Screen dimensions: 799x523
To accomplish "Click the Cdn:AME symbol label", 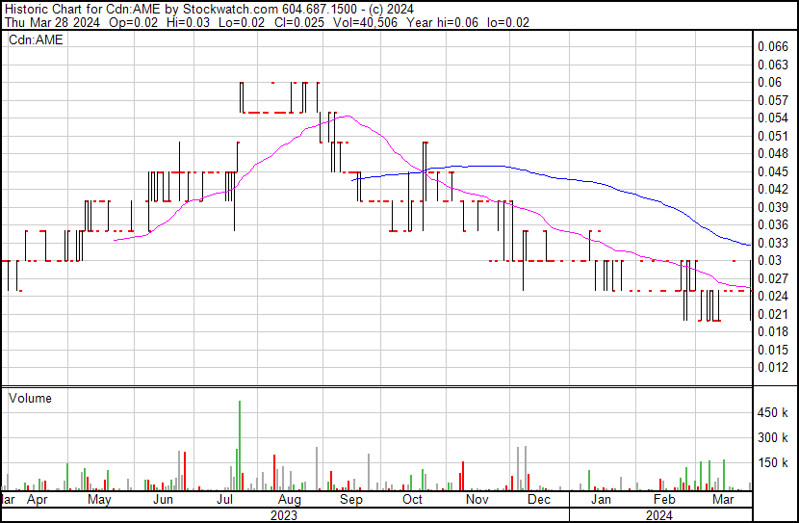I will [36, 40].
